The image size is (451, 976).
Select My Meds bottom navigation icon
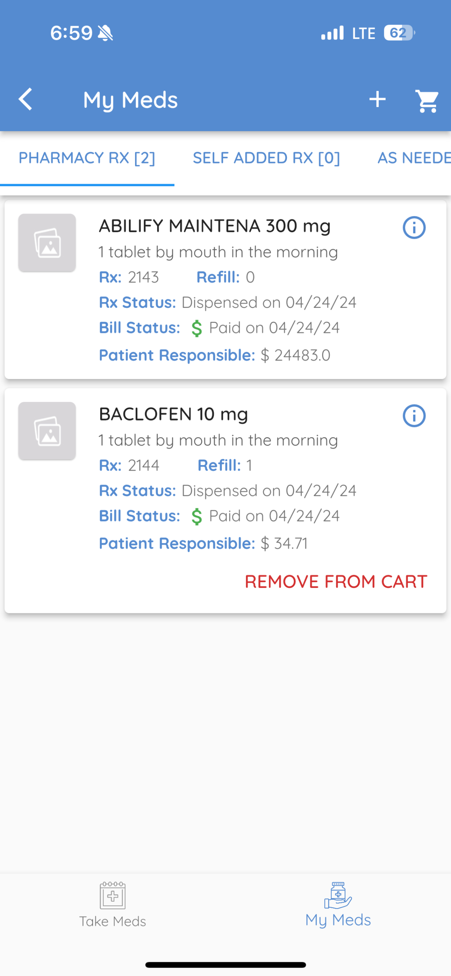click(338, 895)
